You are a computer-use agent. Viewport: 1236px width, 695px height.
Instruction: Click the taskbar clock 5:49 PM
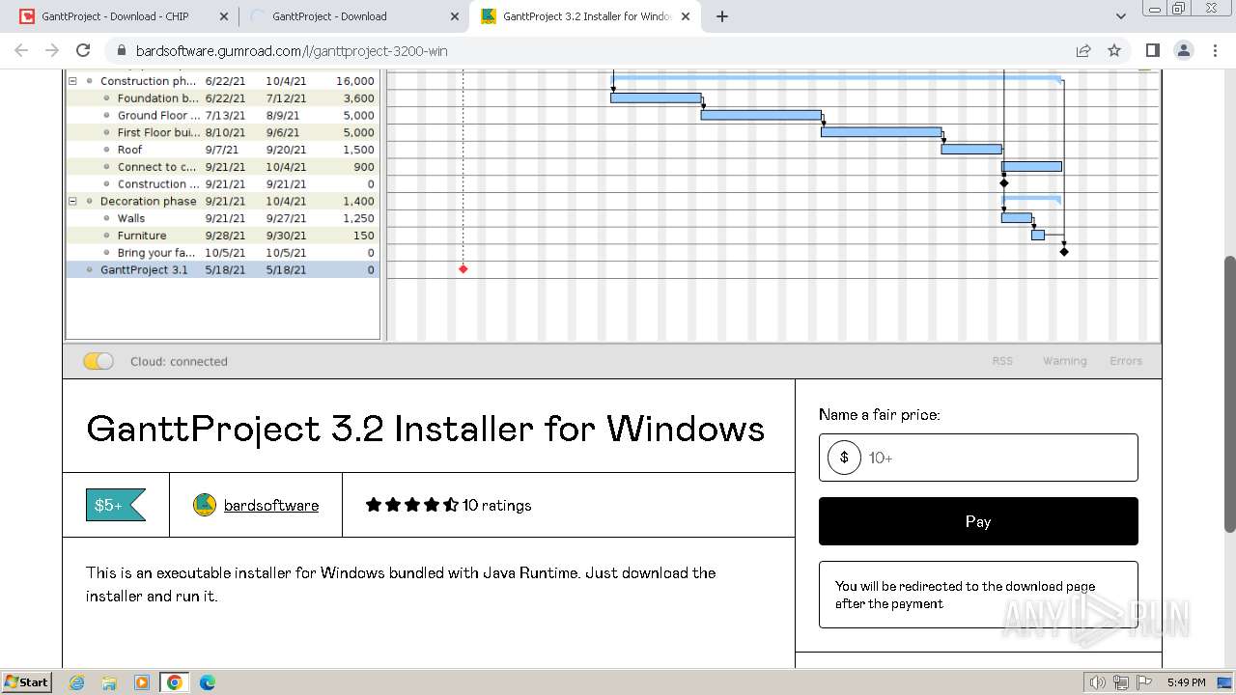[1186, 682]
